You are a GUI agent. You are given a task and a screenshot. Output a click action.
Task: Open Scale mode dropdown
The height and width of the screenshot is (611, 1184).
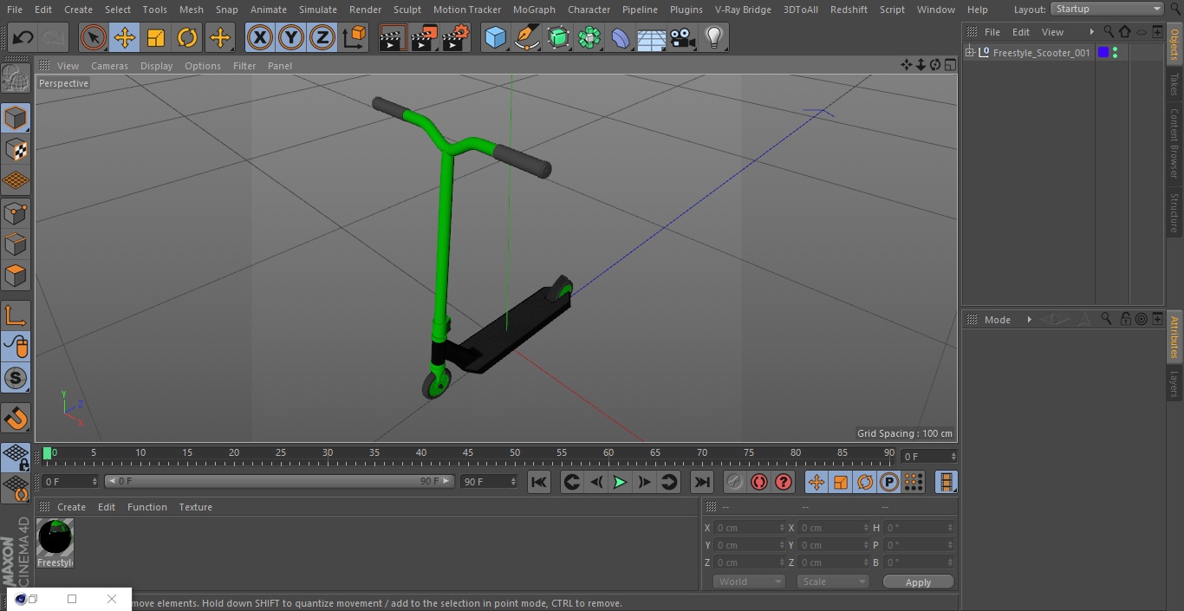click(832, 582)
